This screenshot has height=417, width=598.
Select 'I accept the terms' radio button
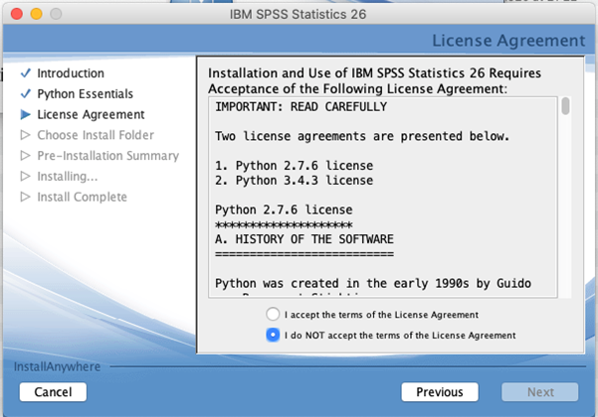[x=273, y=315]
